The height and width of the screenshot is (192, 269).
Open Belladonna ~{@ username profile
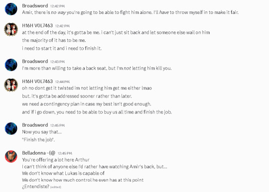click(x=38, y=153)
